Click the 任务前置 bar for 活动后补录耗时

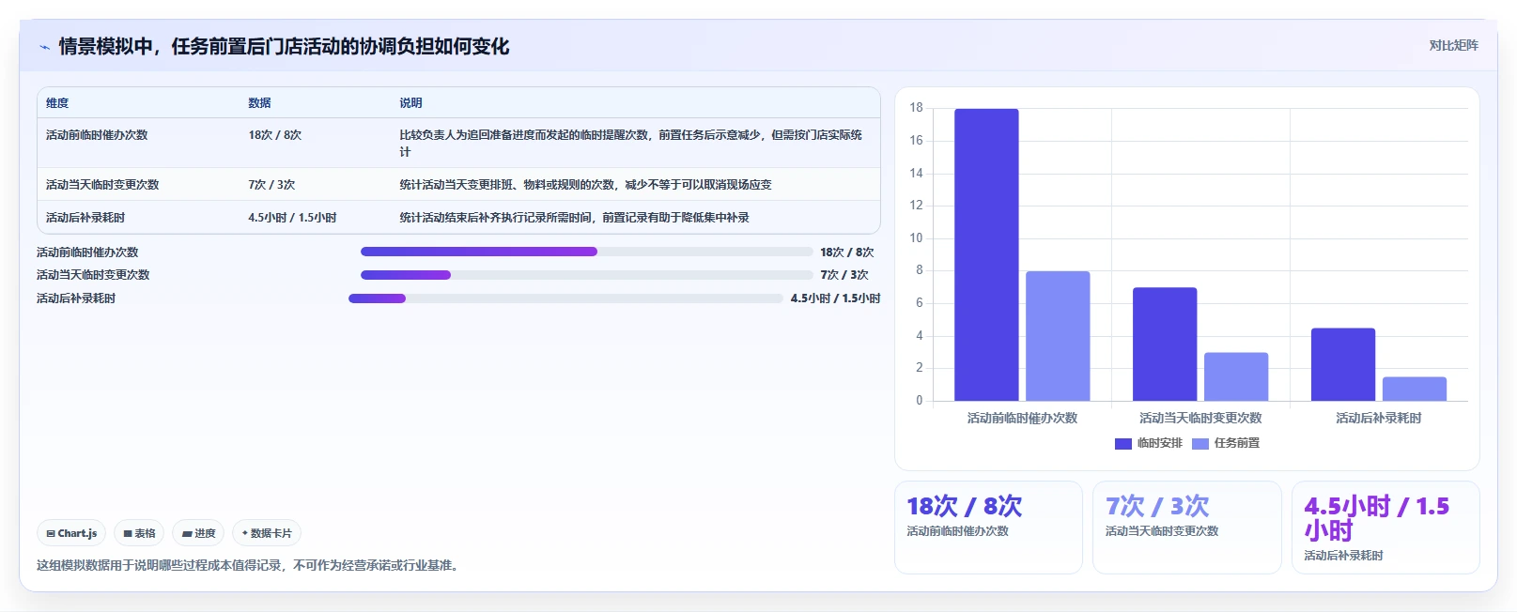point(1415,389)
